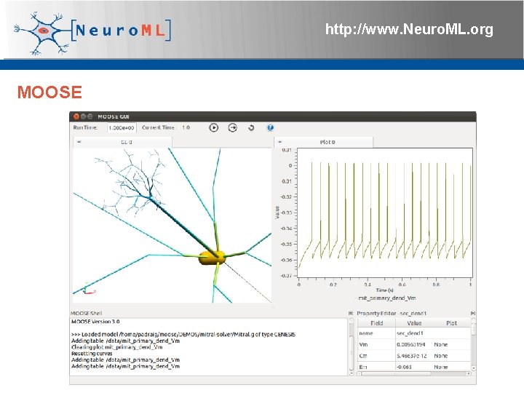Open the http://www.NeuroML.org link
Screen dimensions: 524x393
tap(409, 29)
